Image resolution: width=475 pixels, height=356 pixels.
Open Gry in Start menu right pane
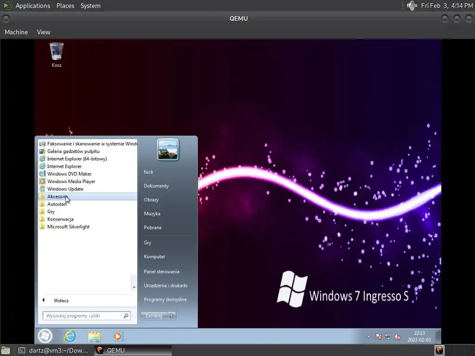tap(148, 243)
